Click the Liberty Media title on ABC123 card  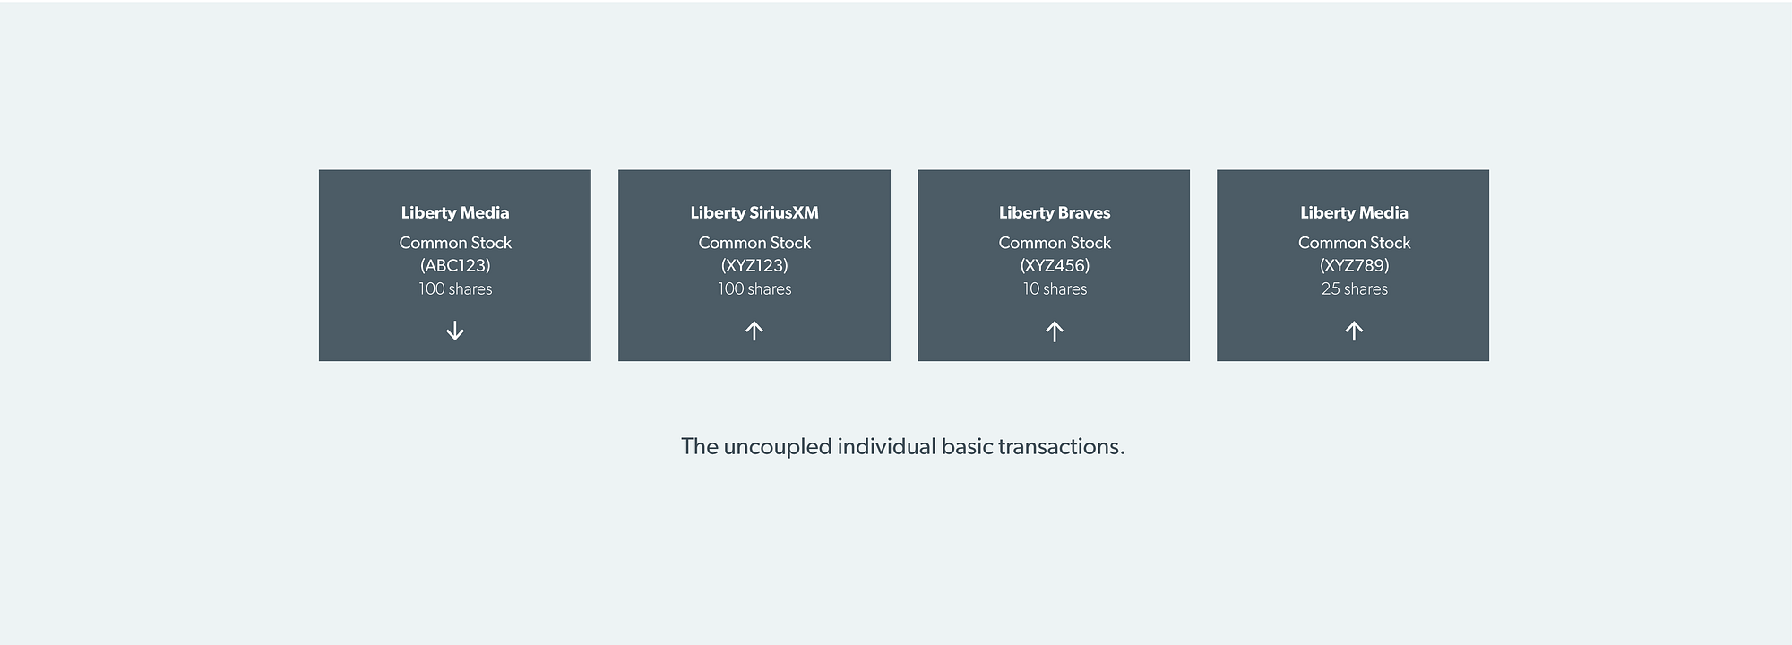tap(455, 213)
